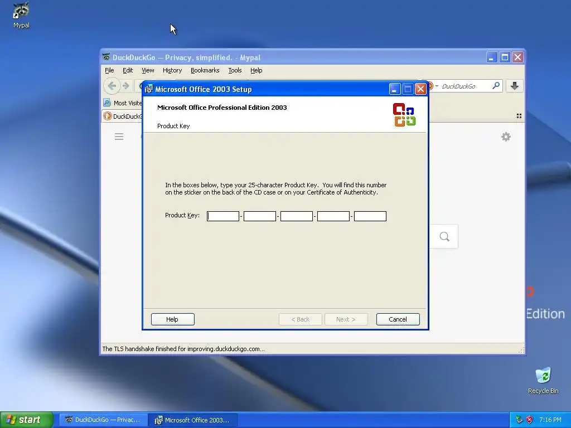
Task: Click the DuckDuckGo tab favicon
Action: click(107, 116)
